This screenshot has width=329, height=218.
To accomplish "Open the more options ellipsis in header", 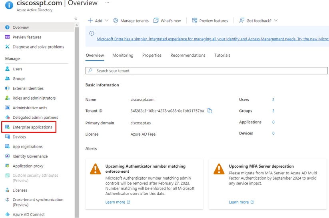I will coord(107,3).
